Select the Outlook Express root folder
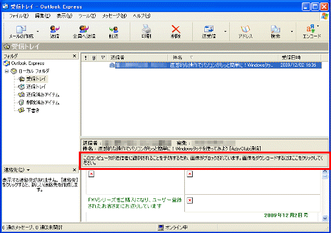The height and width of the screenshot is (233, 331). (28, 63)
